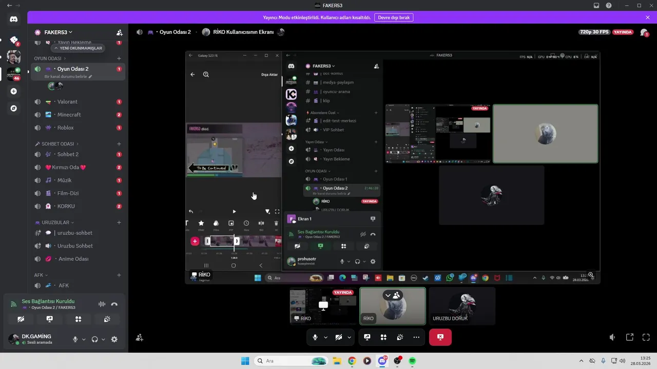Image resolution: width=657 pixels, height=369 pixels.
Task: Open Spotify from the taskbar
Action: pyautogui.click(x=413, y=361)
